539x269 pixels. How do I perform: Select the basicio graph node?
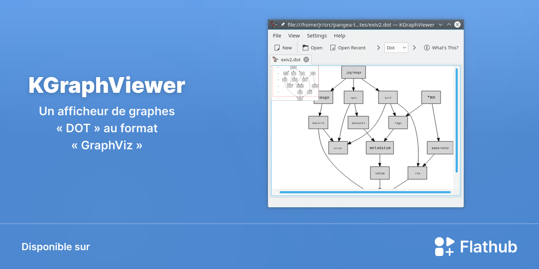click(318, 122)
